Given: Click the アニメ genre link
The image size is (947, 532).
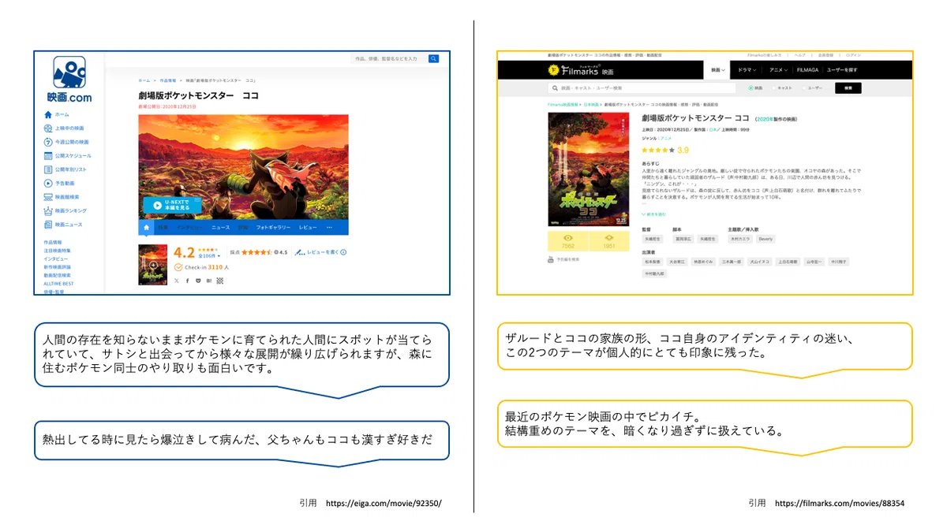Looking at the screenshot, I should pos(665,138).
